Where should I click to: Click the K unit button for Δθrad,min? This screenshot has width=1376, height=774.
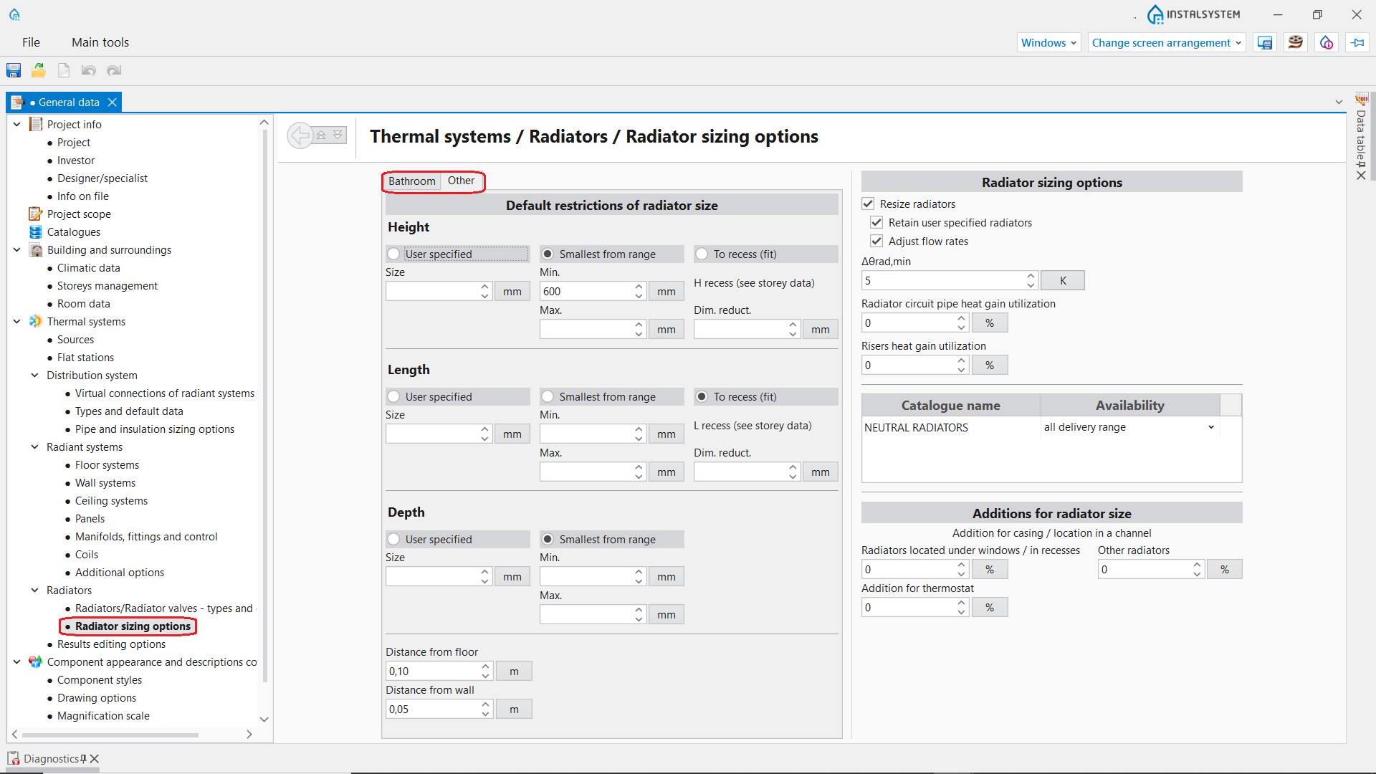tap(1063, 280)
